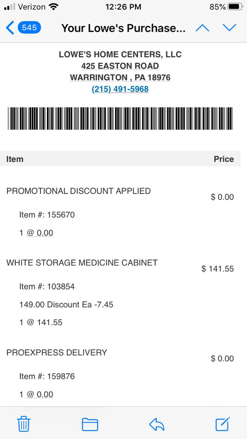Tap the underlined 0.00 under ProExpress Delivery
This screenshot has height=439, width=247.
point(40,395)
